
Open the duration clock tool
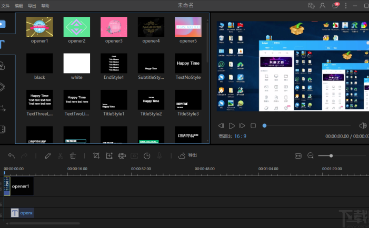(x=147, y=156)
